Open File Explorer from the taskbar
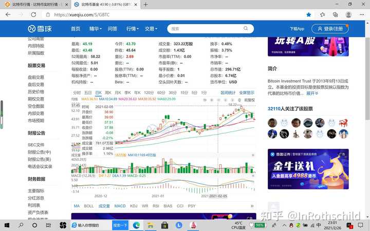Image resolution: width=370 pixels, height=231 pixels. 150,225
